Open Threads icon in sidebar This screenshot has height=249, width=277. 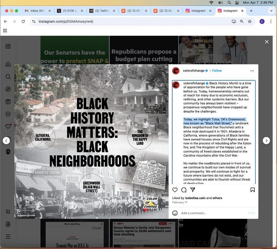pos(8,224)
